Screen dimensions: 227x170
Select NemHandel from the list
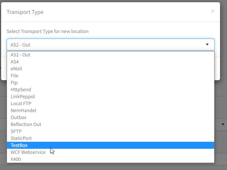[x=23, y=111]
